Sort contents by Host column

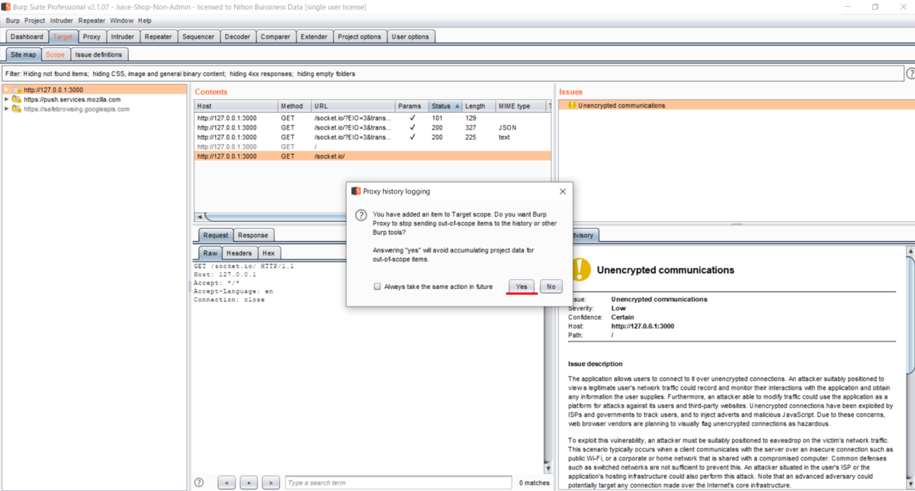236,106
